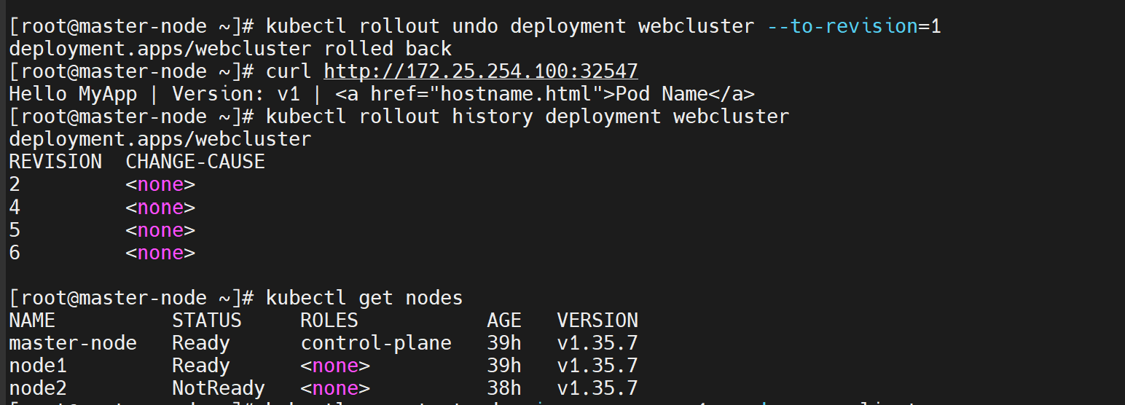Viewport: 1125px width, 405px height.
Task: Select the 'rolled back' output line
Action: click(230, 50)
